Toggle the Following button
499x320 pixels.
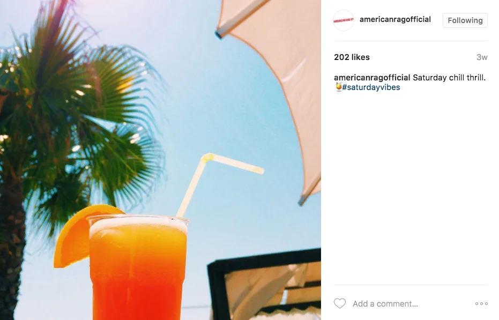tap(465, 20)
